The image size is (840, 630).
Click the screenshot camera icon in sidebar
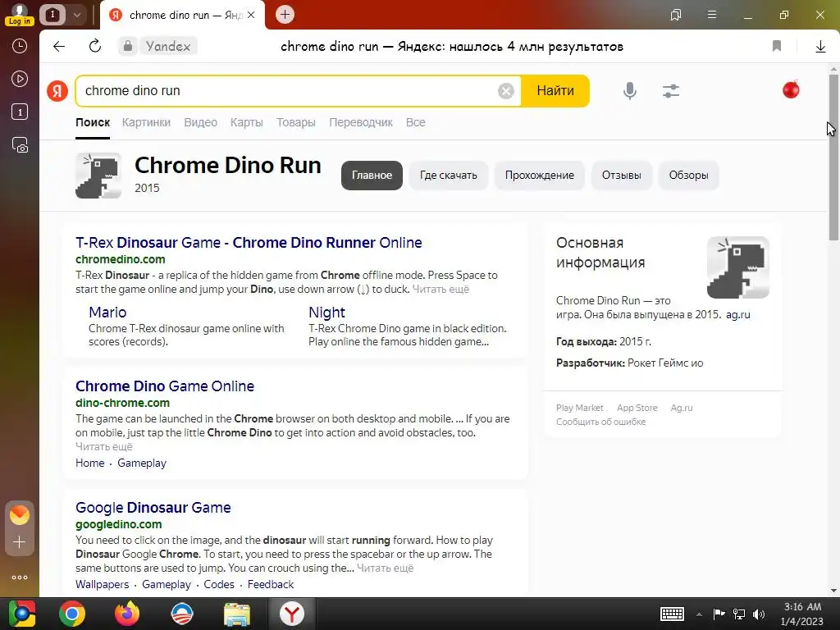click(20, 145)
